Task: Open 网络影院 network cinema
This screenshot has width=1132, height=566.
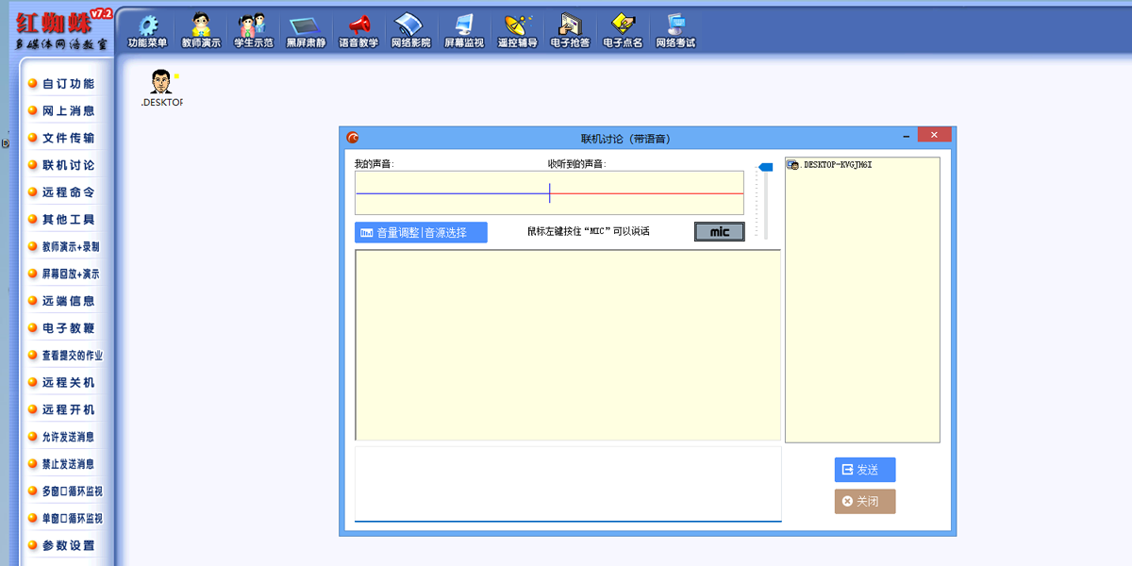Action: [410, 28]
